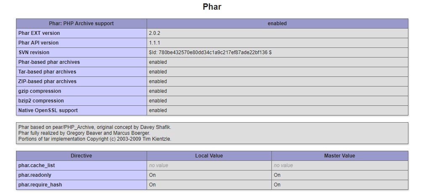
Task: Click the Tar-based phar archives label
Action: (47, 72)
